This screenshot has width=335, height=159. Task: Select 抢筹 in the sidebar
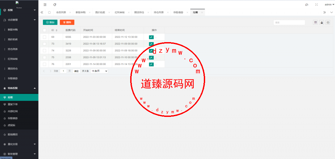pos(19,97)
